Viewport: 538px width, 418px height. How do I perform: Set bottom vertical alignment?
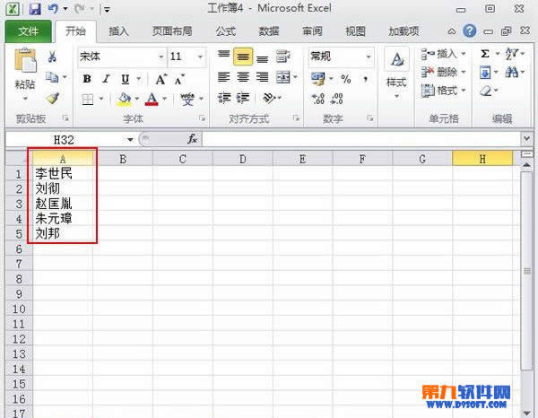pyautogui.click(x=263, y=58)
